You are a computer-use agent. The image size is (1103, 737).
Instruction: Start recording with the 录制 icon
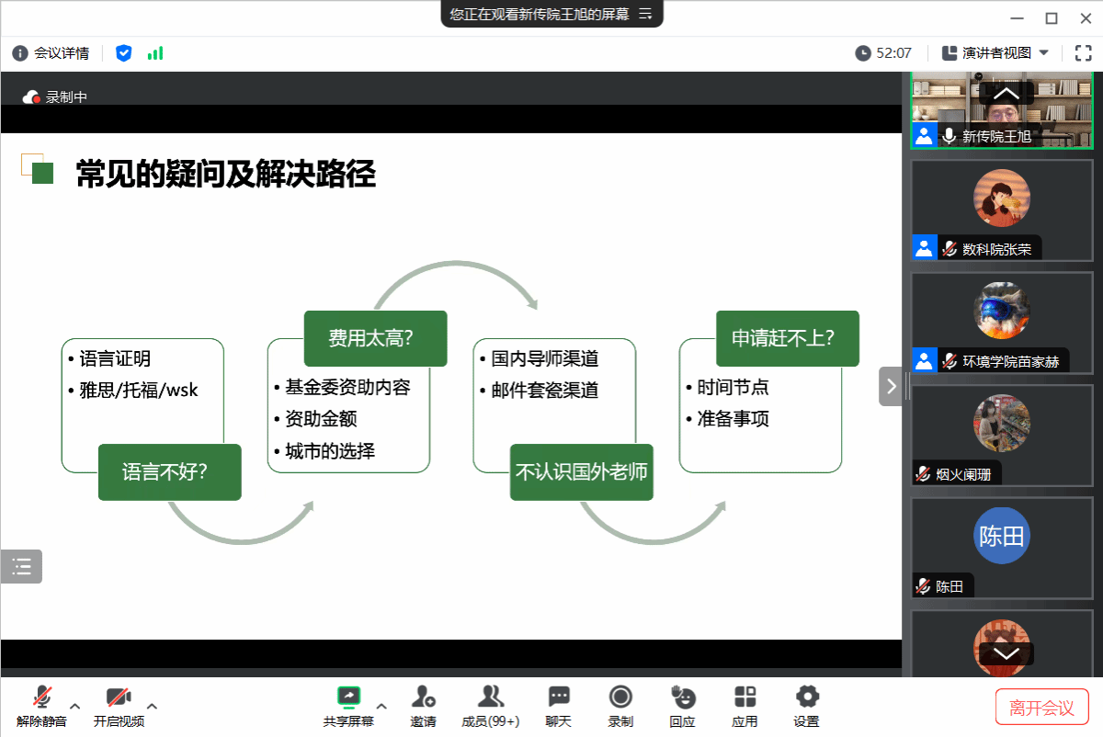tap(620, 705)
